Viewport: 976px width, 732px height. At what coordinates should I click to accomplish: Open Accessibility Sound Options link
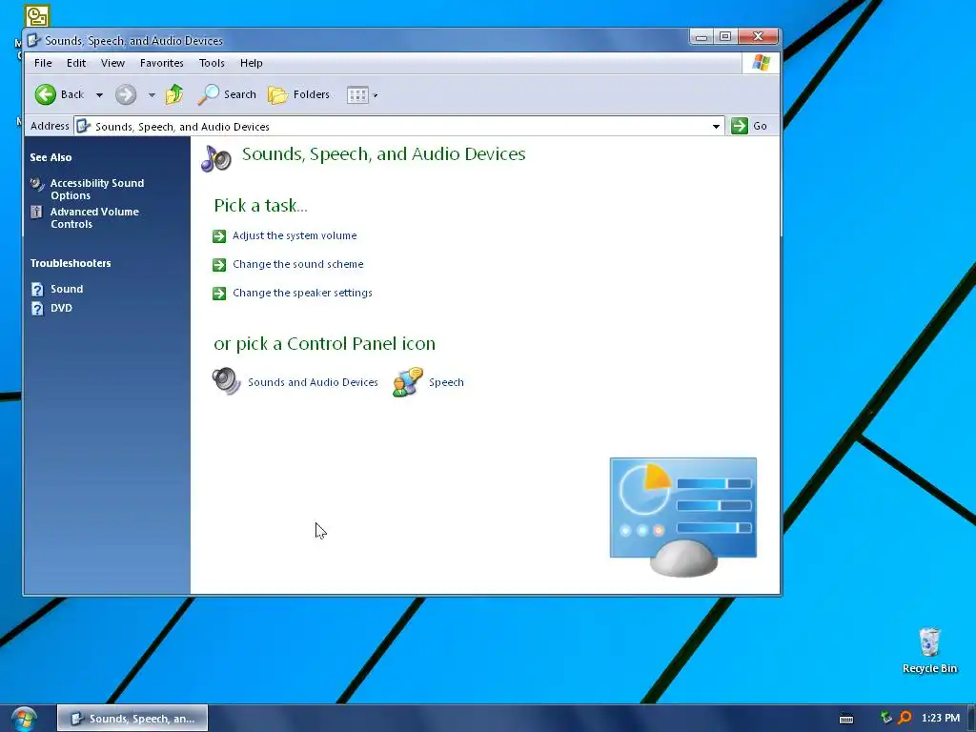pyautogui.click(x=97, y=190)
